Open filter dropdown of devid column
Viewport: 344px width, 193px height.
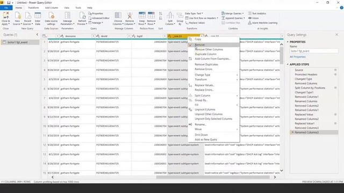click(129, 36)
